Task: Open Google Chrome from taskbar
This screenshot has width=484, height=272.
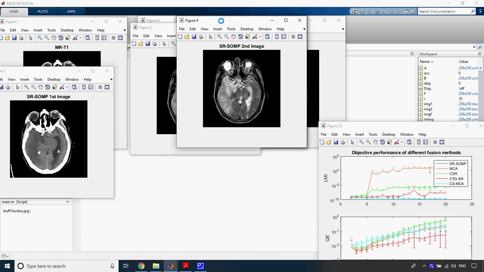Action: click(x=141, y=266)
